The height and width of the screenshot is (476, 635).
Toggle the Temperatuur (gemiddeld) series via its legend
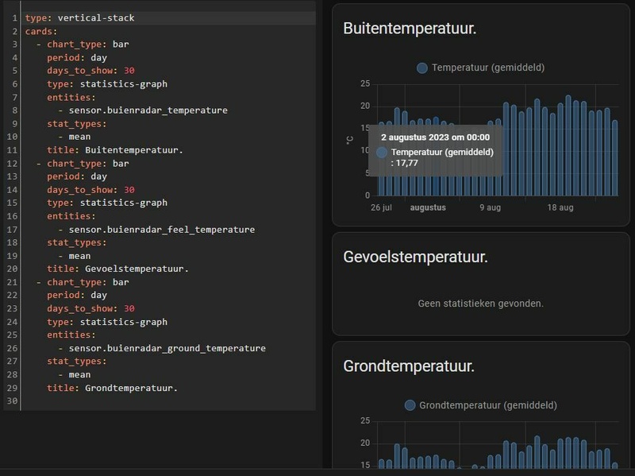(x=421, y=68)
